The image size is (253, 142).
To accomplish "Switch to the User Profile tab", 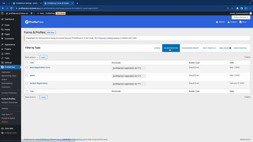I will coord(240,48).
